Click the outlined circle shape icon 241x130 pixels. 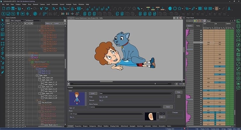175,8
